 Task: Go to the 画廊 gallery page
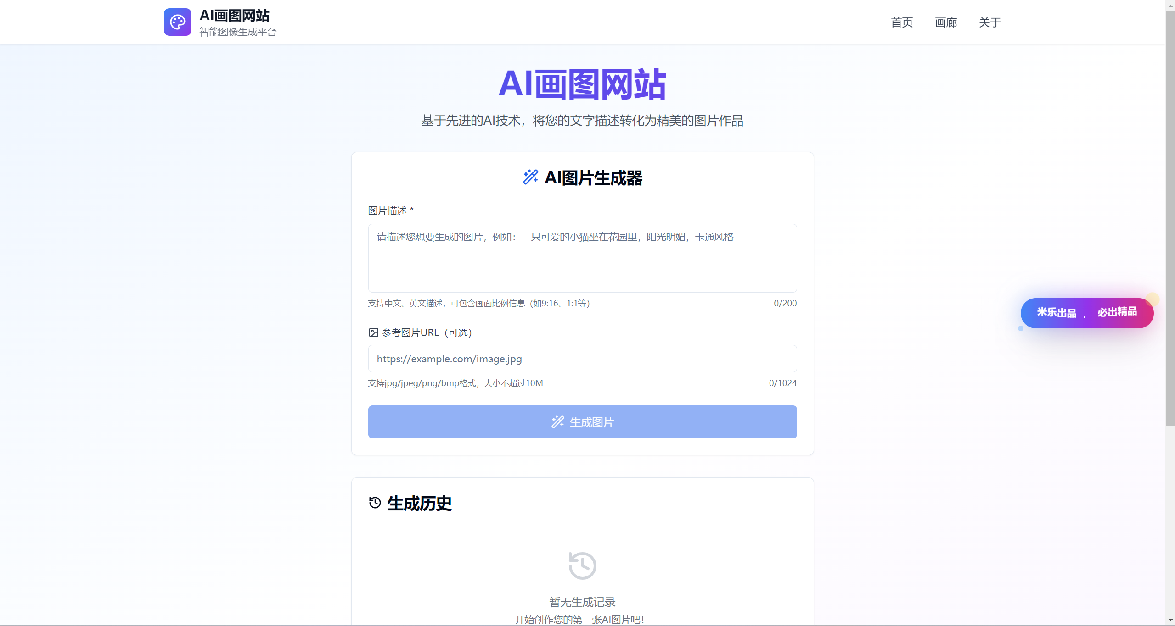946,22
